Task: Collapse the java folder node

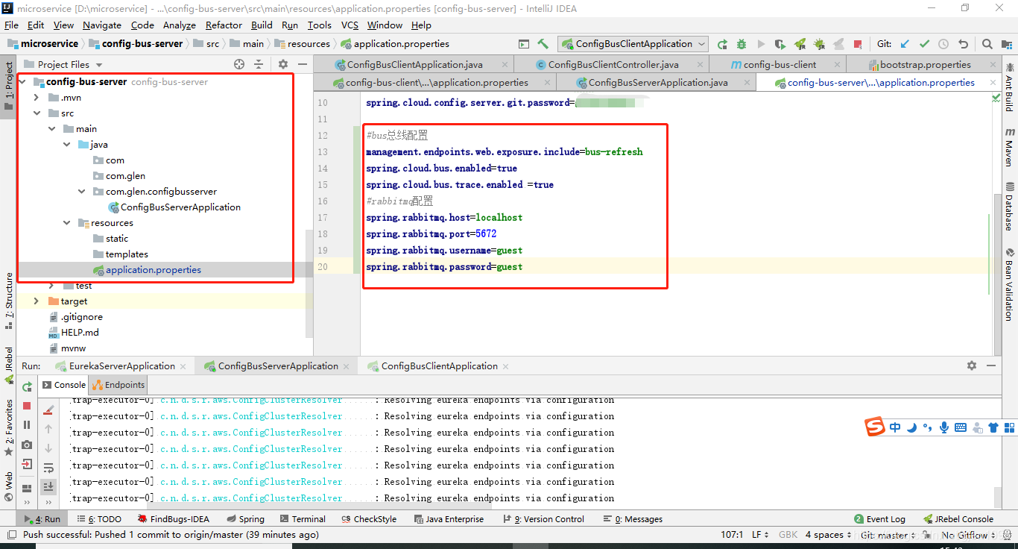Action: click(x=68, y=145)
